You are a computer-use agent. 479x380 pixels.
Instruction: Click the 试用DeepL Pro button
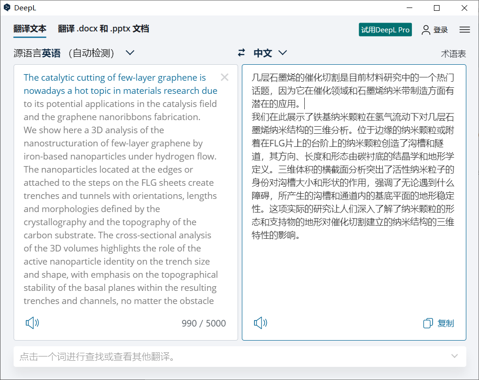385,30
